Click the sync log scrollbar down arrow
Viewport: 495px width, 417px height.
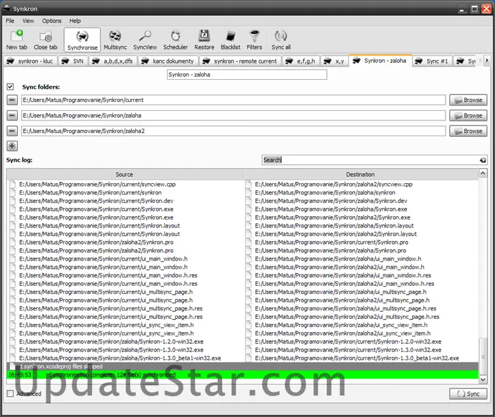[x=483, y=380]
